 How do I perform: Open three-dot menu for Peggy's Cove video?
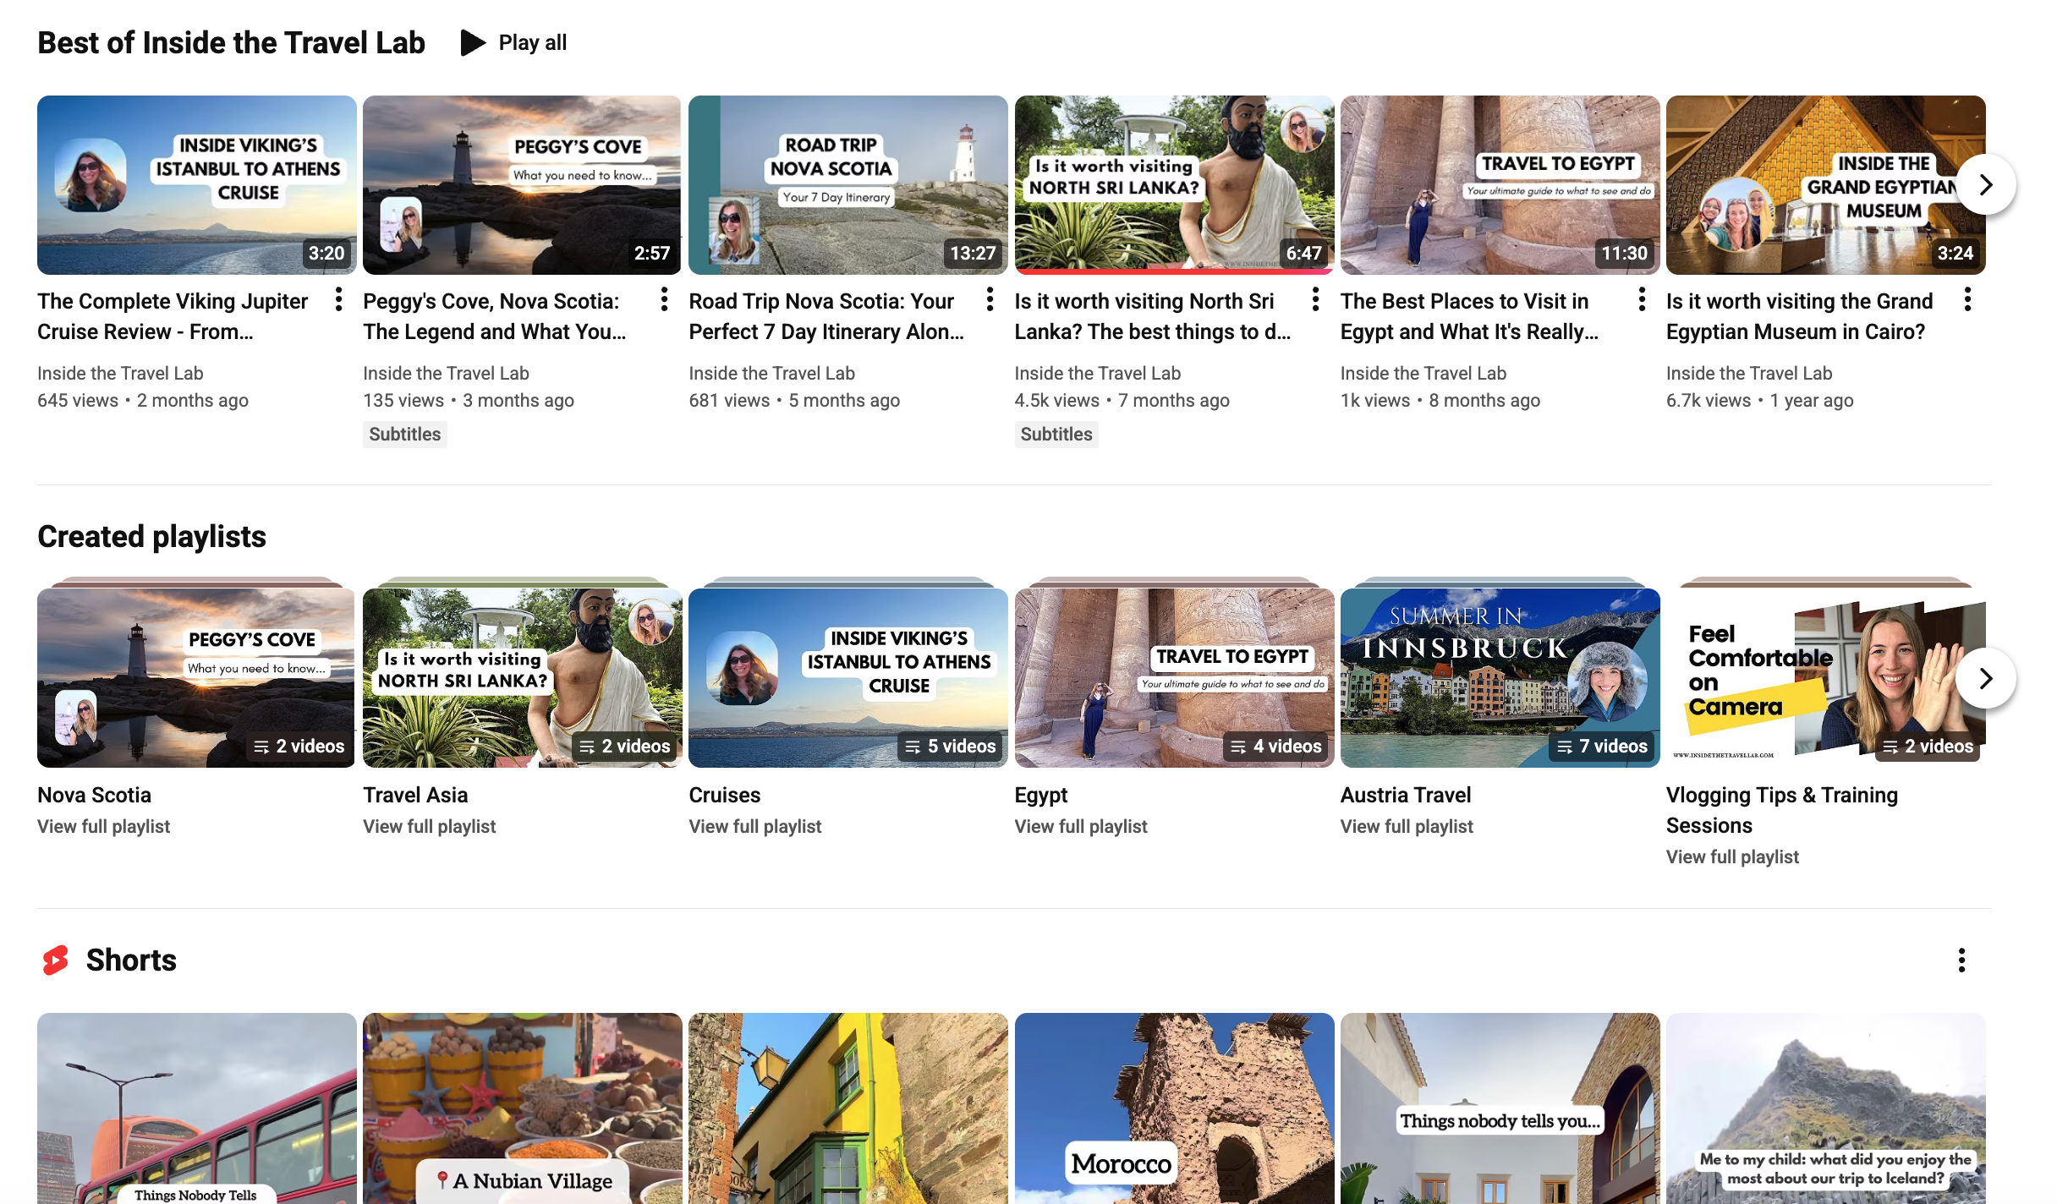coord(664,299)
